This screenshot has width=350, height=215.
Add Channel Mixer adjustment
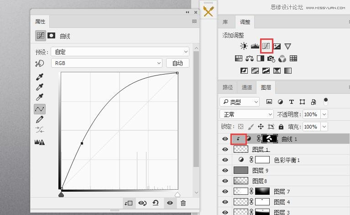tap(282, 59)
